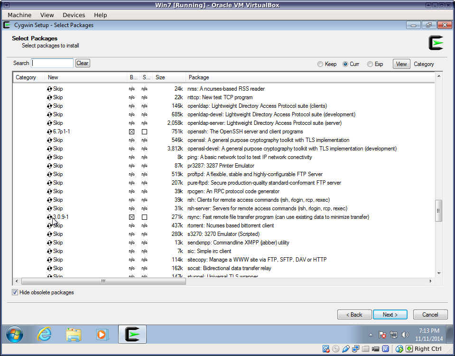Click the cycle icon for pure-ftpd package

tap(49, 183)
